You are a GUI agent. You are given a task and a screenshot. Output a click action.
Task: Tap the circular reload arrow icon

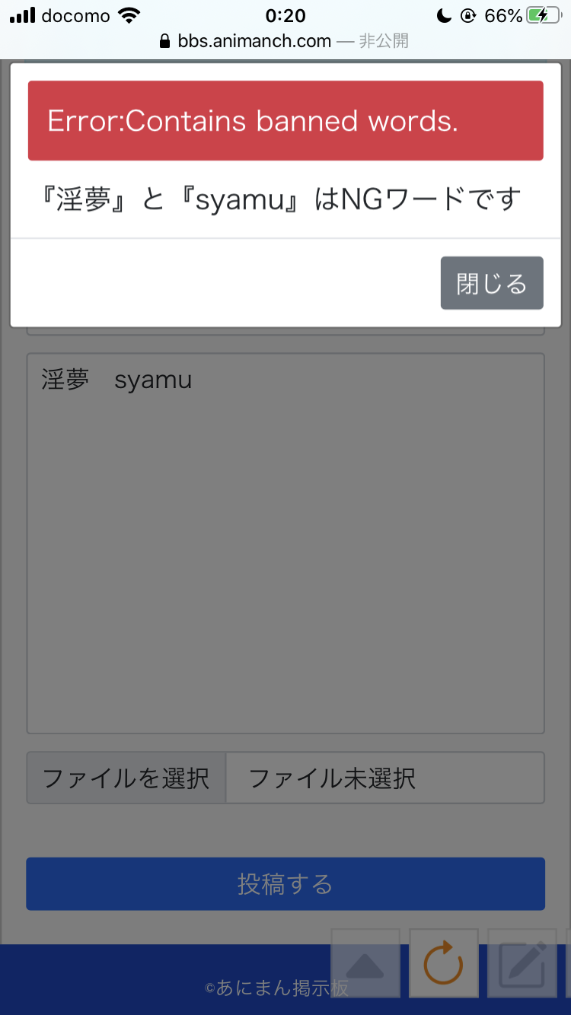(x=444, y=963)
